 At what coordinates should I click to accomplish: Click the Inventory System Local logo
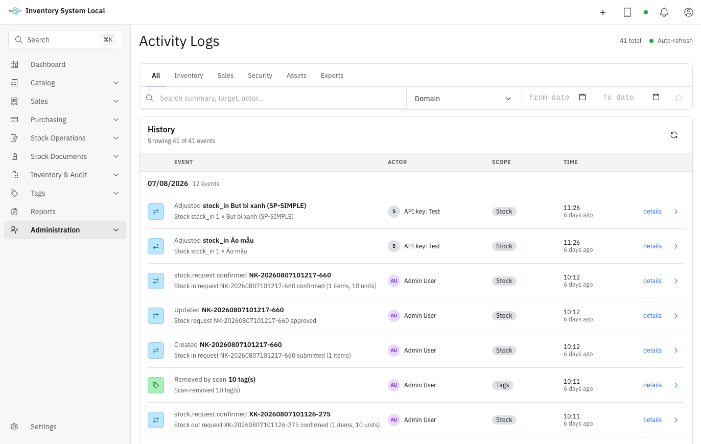(15, 11)
